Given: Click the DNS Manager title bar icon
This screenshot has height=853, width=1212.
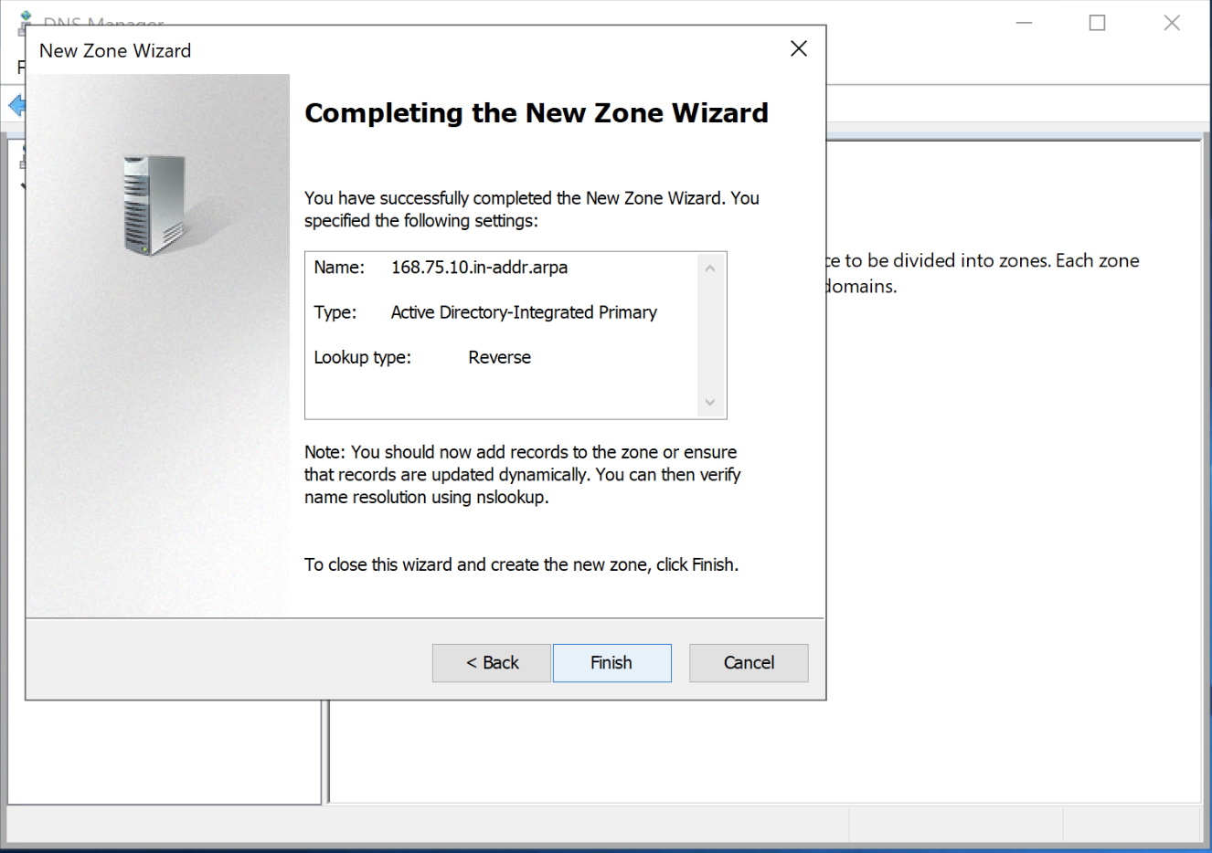Looking at the screenshot, I should click(x=25, y=18).
